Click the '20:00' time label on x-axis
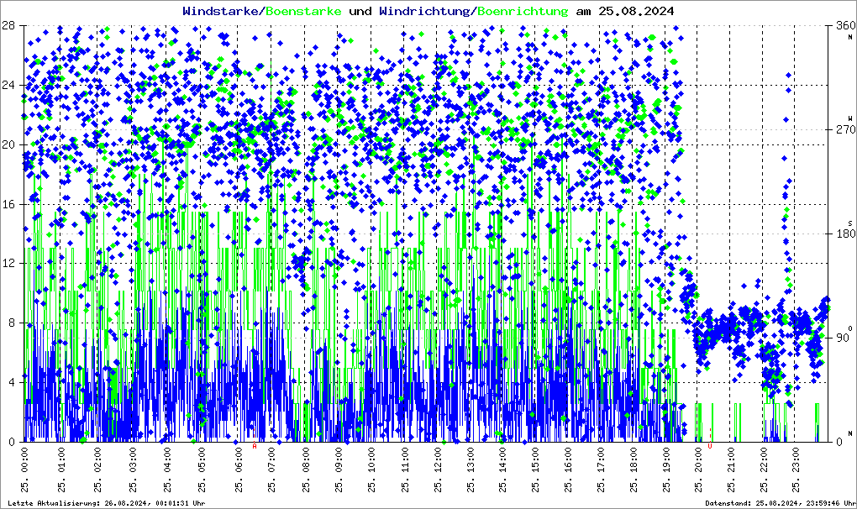The image size is (857, 509). [x=698, y=460]
